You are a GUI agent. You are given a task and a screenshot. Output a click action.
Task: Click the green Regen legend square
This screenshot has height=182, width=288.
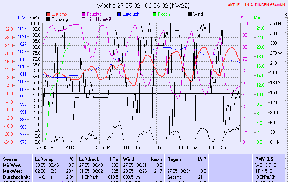pyautogui.click(x=155, y=14)
